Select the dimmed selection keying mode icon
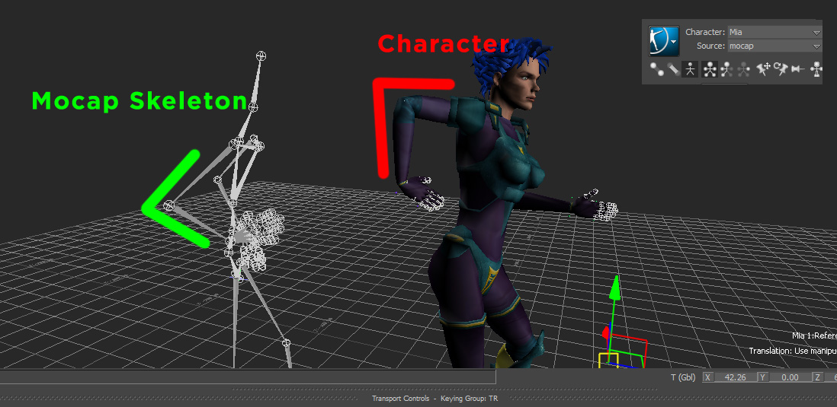Image resolution: width=837 pixels, height=407 pixels. click(x=743, y=69)
